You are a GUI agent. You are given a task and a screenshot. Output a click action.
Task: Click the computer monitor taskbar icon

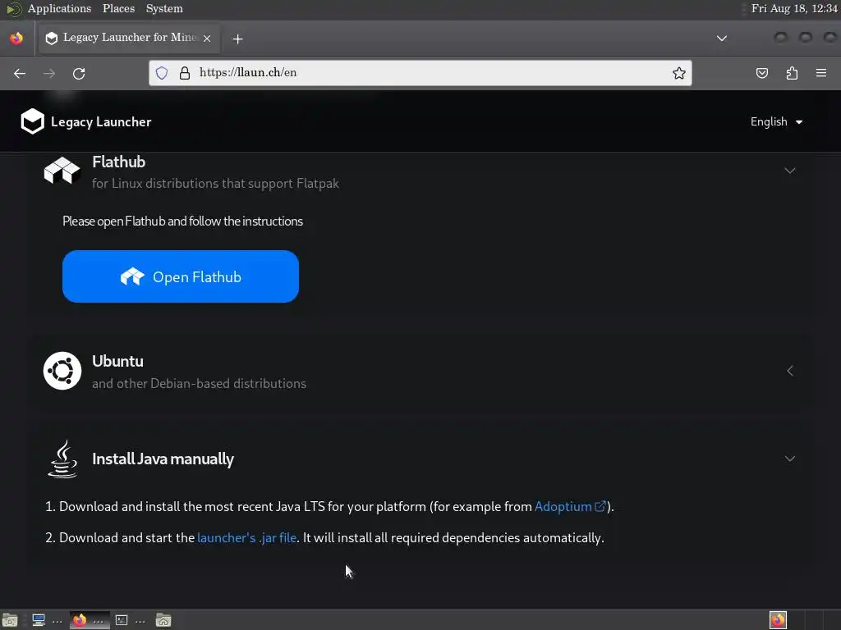point(39,620)
